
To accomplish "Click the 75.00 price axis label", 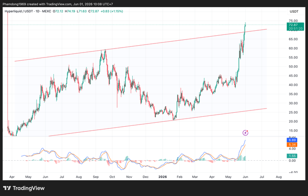I will 293,21.
